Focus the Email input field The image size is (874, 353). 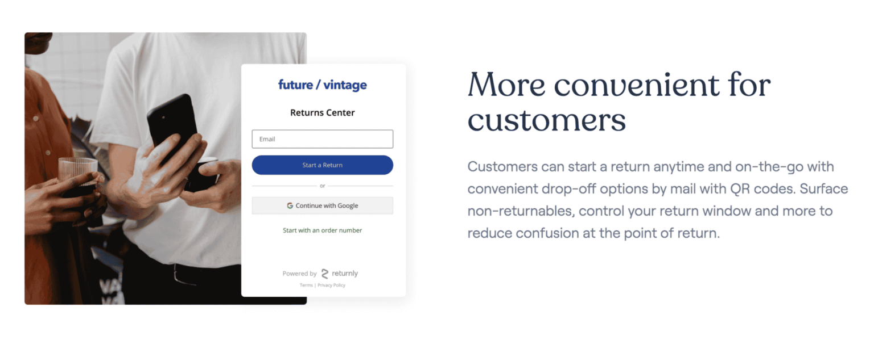(x=323, y=139)
